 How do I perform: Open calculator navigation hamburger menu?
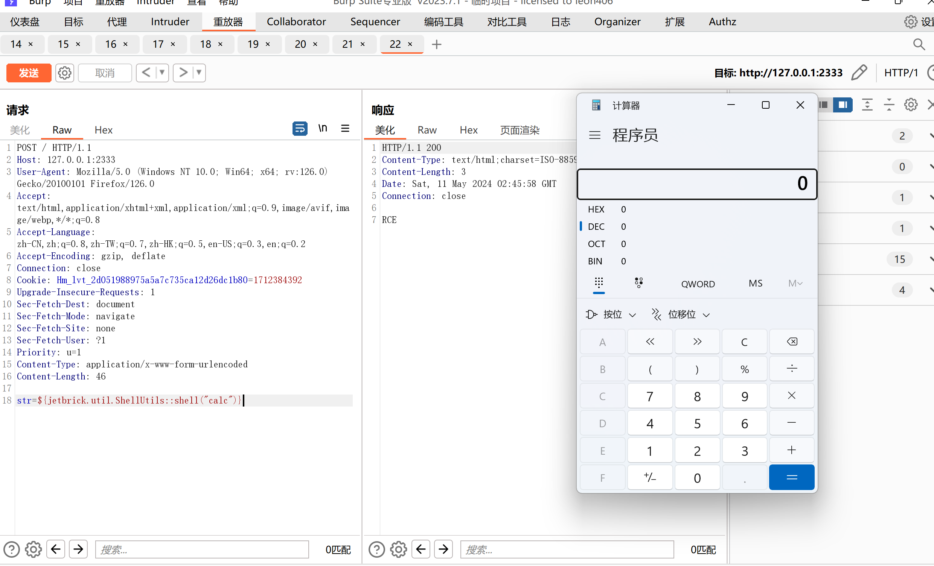point(595,135)
